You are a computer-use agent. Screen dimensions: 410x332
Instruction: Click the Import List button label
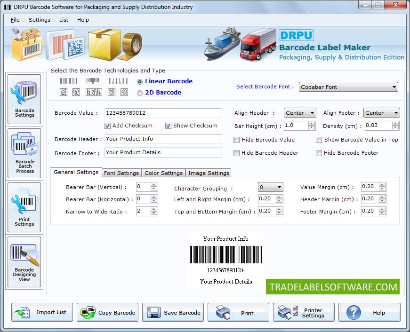51,312
